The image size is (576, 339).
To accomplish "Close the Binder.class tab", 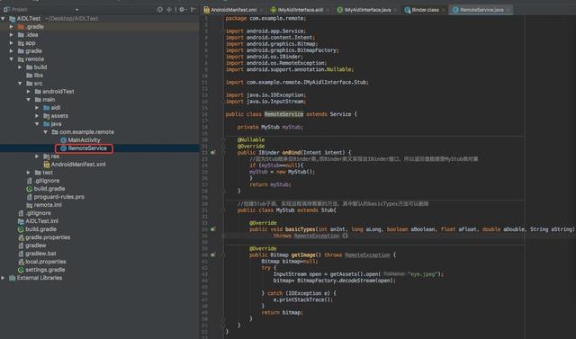I will click(444, 10).
